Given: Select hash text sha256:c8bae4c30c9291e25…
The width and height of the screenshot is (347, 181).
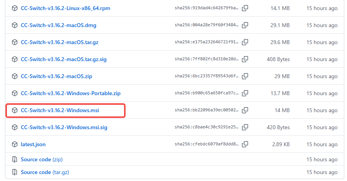Looking at the screenshot, I should point(206,127).
